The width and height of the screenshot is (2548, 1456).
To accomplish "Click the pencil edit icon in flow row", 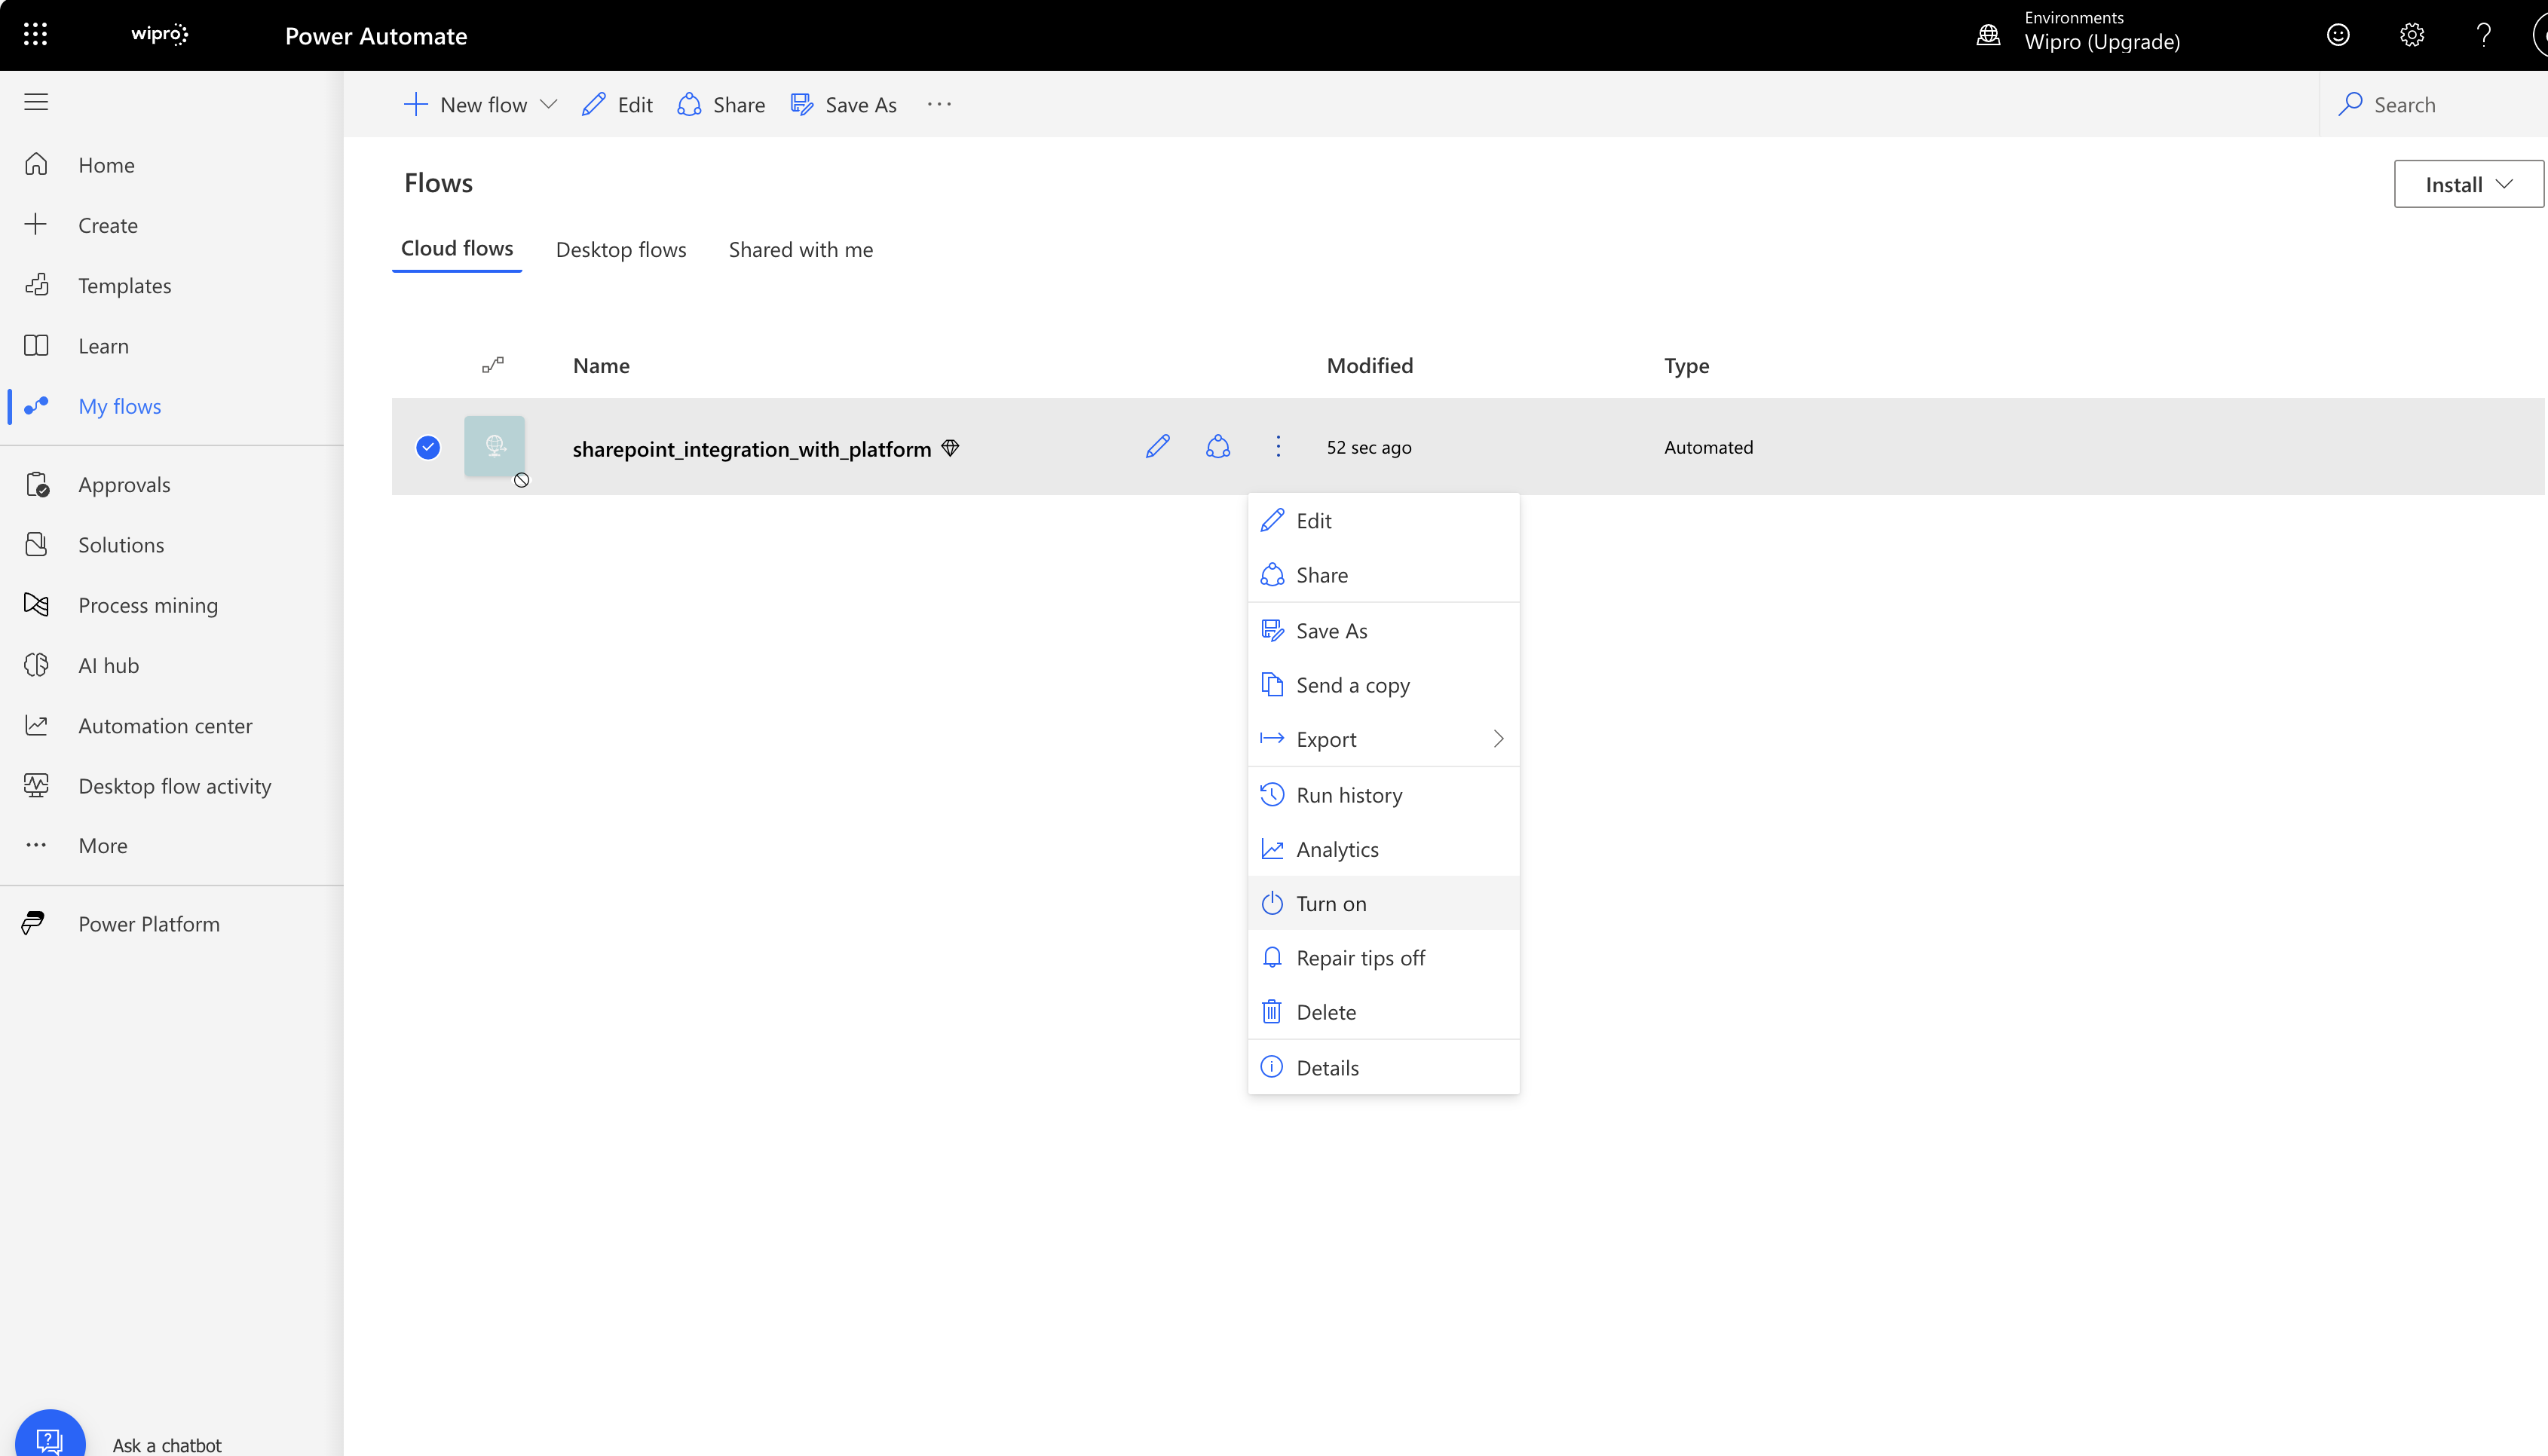I will pyautogui.click(x=1158, y=446).
